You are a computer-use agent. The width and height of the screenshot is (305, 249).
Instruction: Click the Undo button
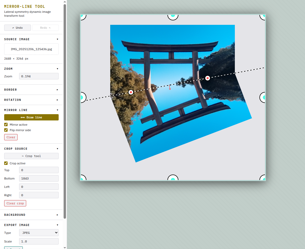coord(18,28)
